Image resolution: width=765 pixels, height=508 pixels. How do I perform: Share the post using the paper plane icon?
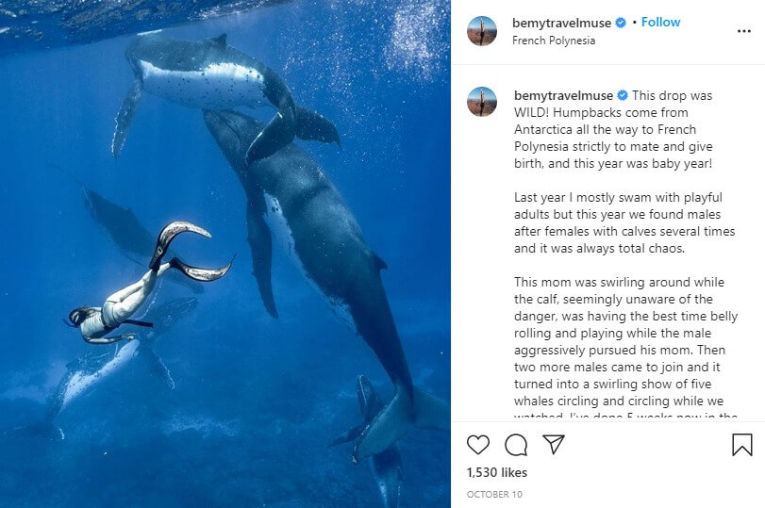[x=554, y=444]
